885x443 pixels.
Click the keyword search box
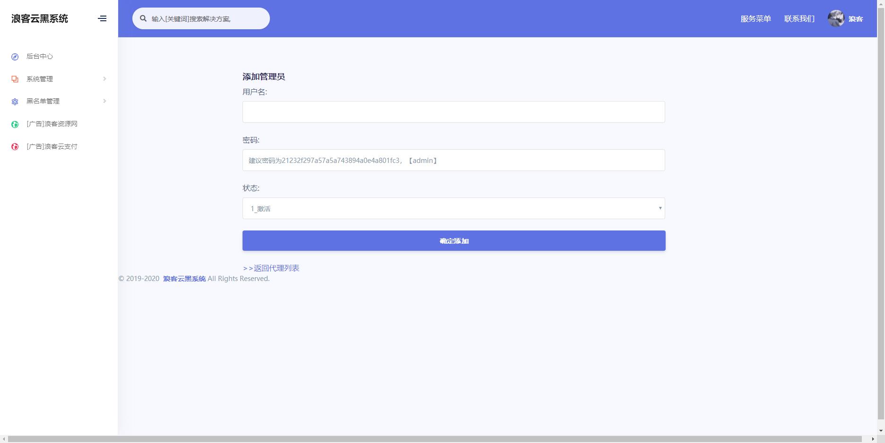(x=206, y=18)
